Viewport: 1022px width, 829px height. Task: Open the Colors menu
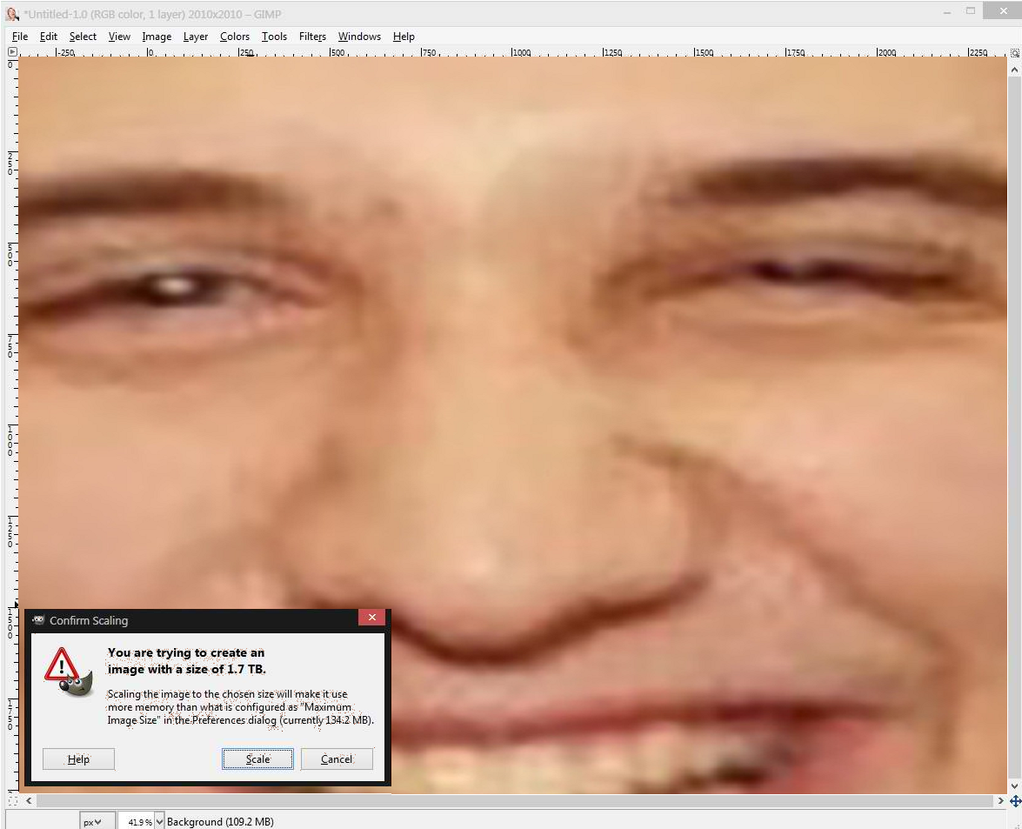coord(235,37)
